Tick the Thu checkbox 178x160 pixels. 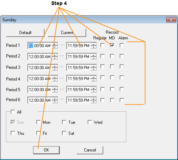pos(13,133)
